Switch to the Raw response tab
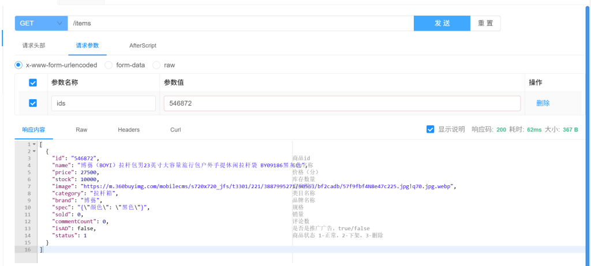Image resolution: width=591 pixels, height=266 pixels. [x=81, y=130]
